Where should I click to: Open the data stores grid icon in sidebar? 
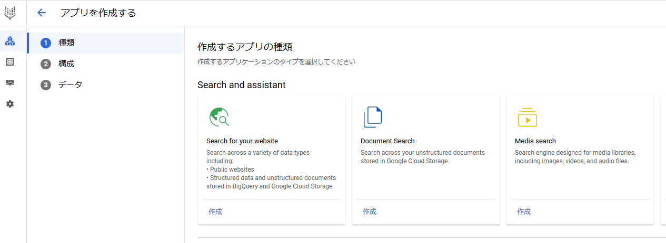10,62
